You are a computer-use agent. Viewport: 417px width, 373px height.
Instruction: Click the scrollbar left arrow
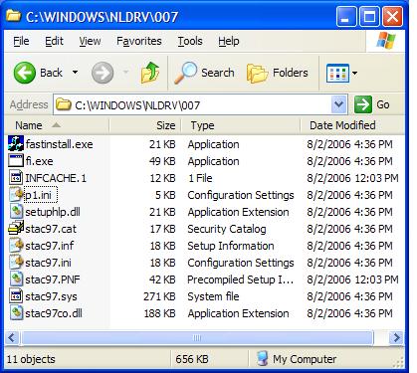[x=12, y=338]
